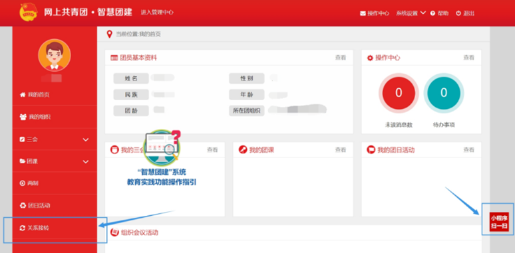Open the 系统设置 dropdown arrow
The image size is (515, 253).
[423, 13]
